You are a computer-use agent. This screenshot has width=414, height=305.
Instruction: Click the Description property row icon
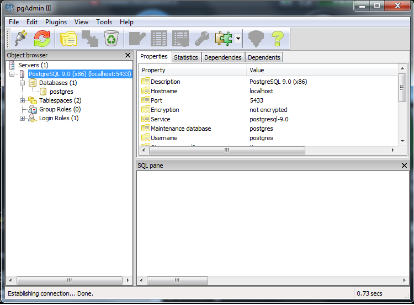point(146,81)
